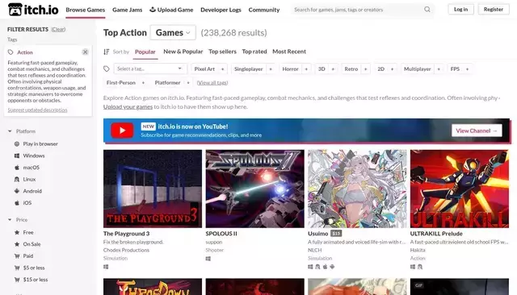Add Multiplayer tag with plus icon
The height and width of the screenshot is (295, 517).
coord(439,69)
